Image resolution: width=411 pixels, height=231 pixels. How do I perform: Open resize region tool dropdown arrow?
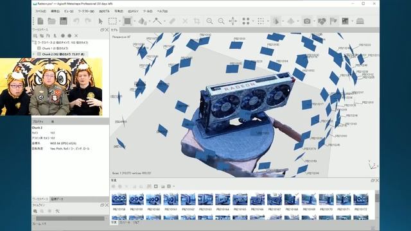(x=135, y=21)
